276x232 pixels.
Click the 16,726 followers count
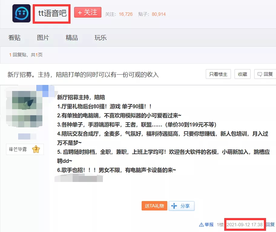(x=126, y=14)
